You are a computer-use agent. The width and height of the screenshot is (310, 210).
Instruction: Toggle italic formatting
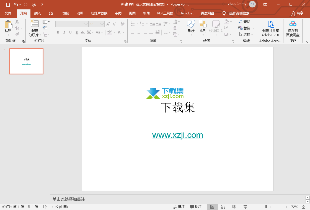tap(64, 32)
